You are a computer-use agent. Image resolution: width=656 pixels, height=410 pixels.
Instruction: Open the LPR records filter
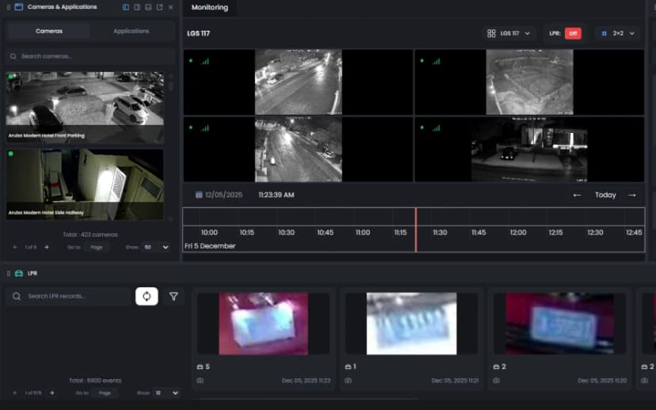[174, 296]
